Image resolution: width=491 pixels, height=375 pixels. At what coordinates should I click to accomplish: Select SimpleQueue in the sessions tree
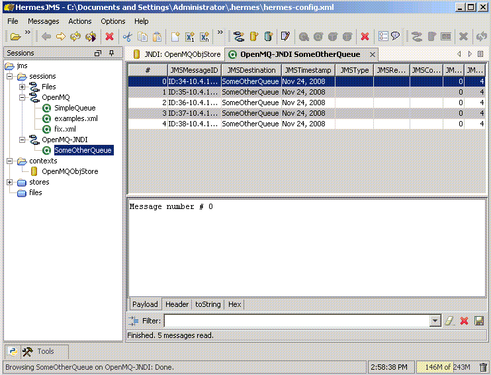pos(74,108)
